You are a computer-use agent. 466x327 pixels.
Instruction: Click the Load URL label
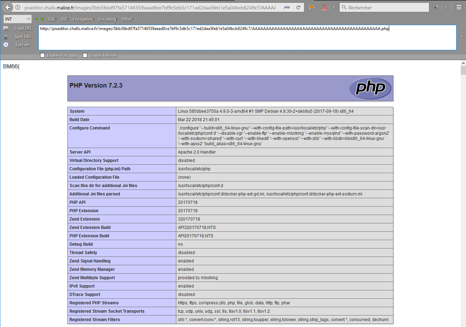pos(23,28)
